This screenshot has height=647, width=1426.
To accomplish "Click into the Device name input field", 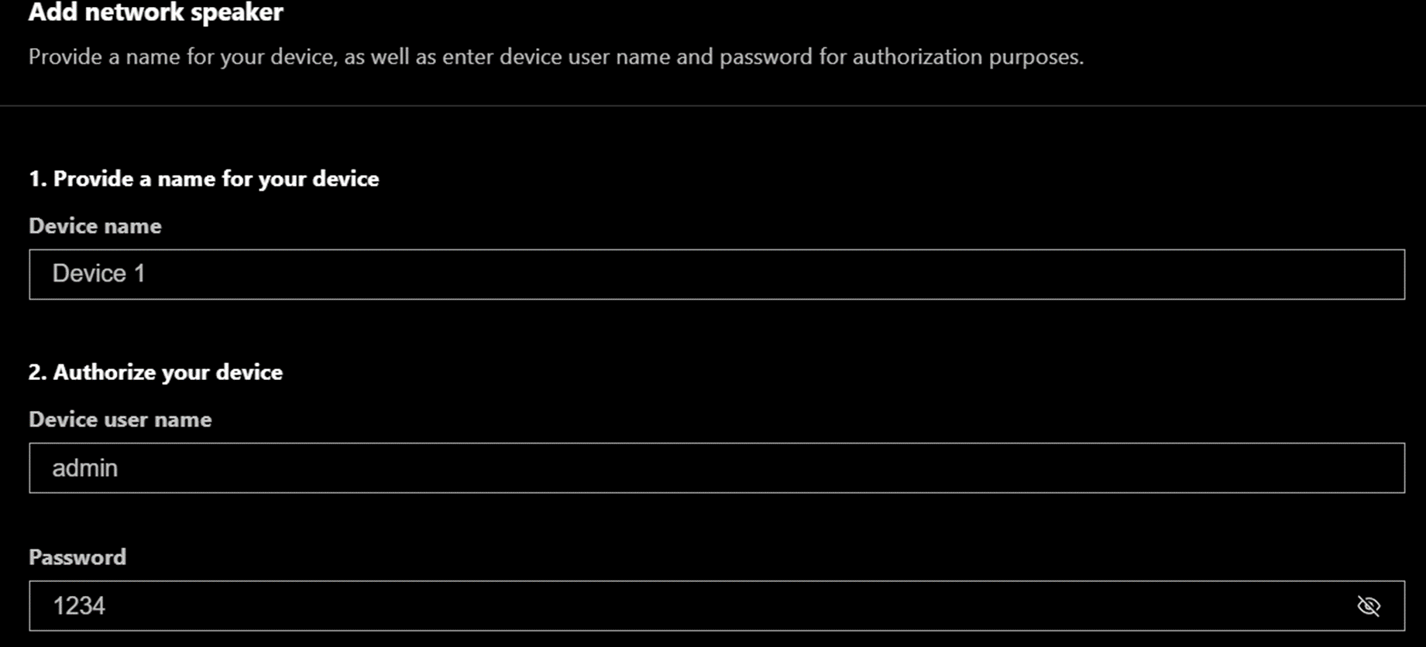I will coord(716,274).
